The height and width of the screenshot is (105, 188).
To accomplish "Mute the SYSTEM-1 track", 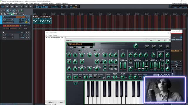I will (26, 17).
